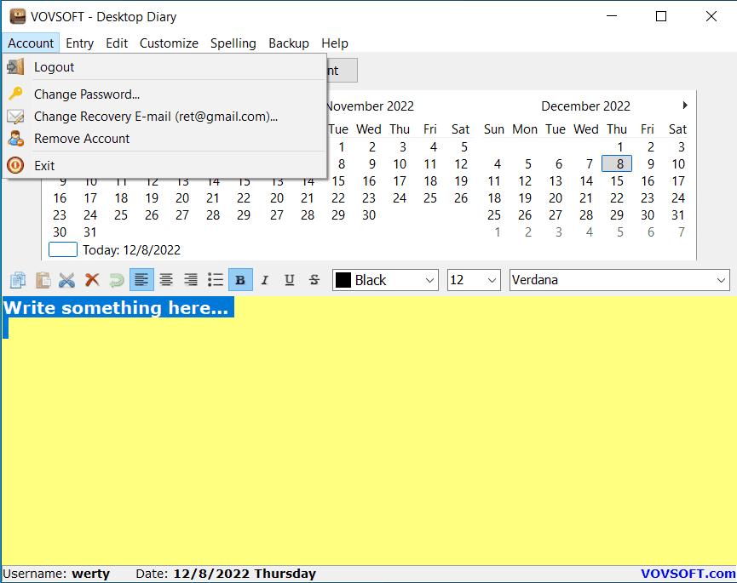
Task: Click the red X delete icon
Action: 92,280
